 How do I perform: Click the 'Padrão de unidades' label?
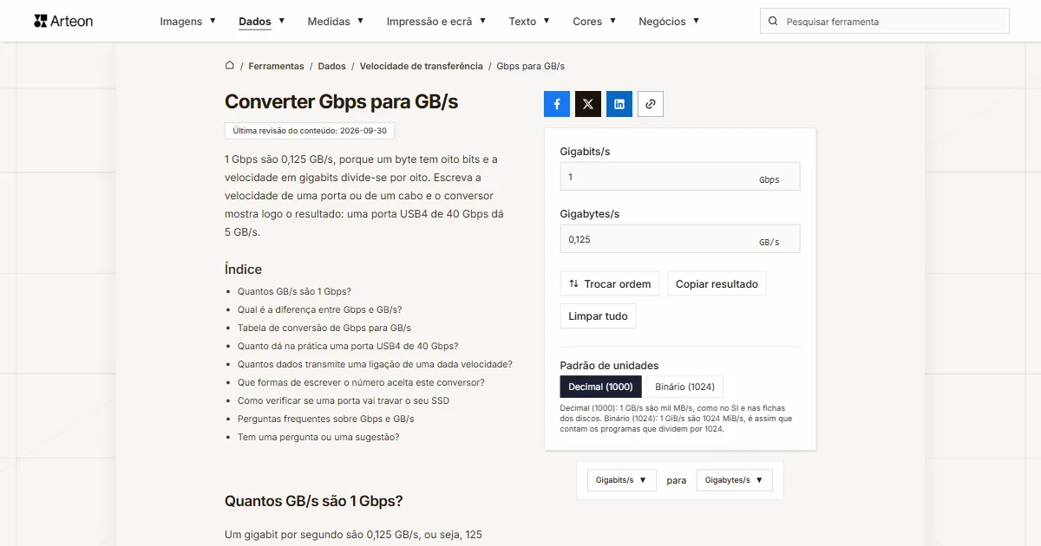pos(609,366)
